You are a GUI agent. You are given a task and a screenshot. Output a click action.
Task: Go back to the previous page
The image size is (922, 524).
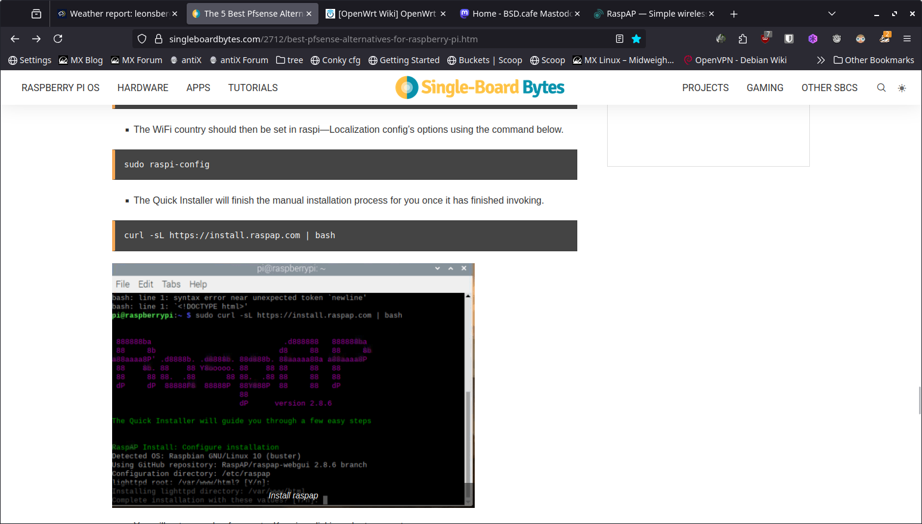pyautogui.click(x=15, y=39)
